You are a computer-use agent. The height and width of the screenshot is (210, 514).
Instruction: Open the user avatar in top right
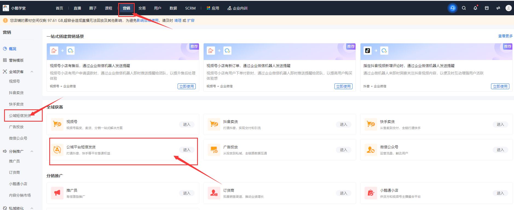click(x=509, y=8)
